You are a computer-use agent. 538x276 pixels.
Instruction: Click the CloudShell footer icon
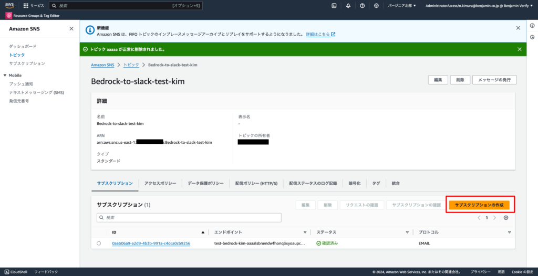coord(7,272)
